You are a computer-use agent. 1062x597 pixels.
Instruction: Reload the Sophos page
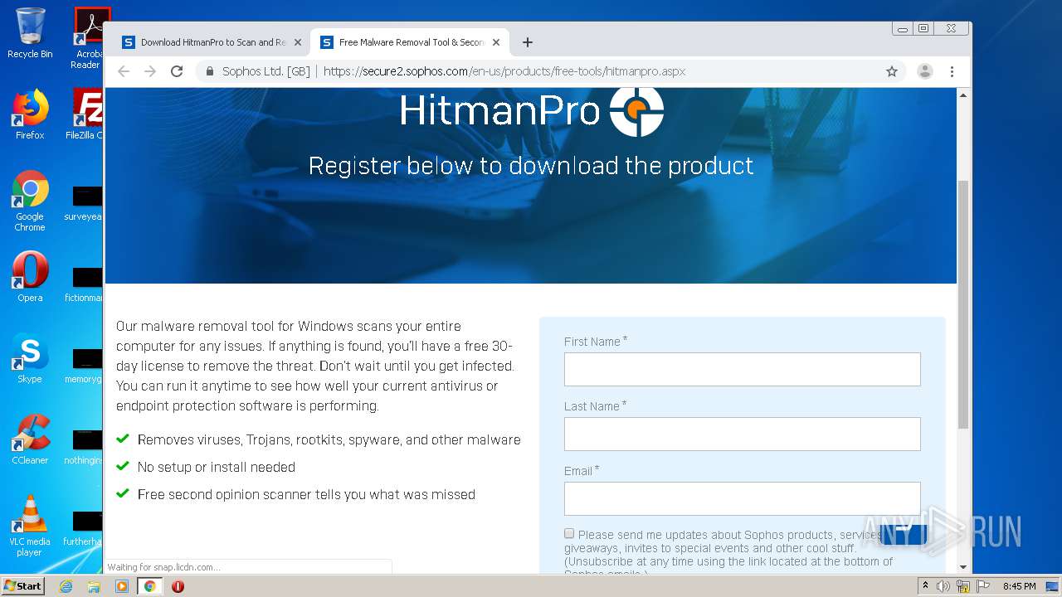click(177, 71)
